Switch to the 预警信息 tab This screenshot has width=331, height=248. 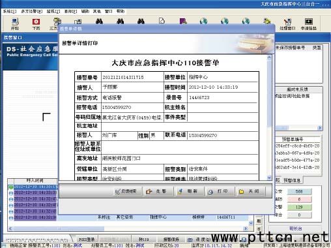click(x=292, y=180)
